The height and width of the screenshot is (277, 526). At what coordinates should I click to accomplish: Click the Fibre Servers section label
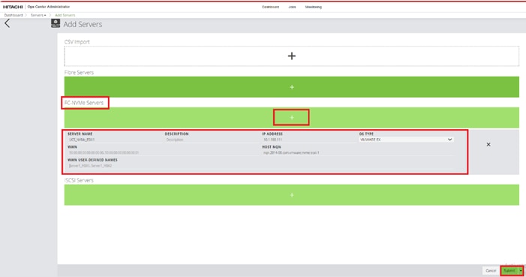coord(80,73)
